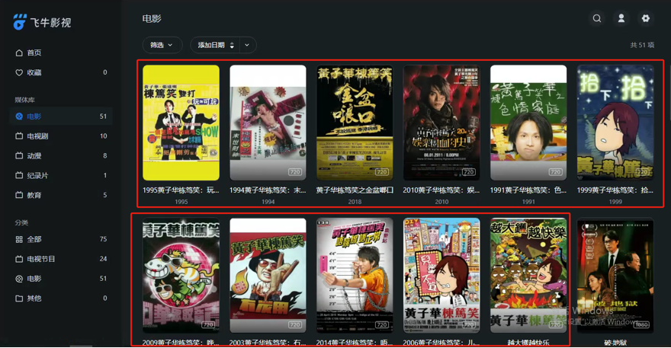Click the icon beside 电视节目
Viewport: 671px width, 348px height.
click(19, 259)
